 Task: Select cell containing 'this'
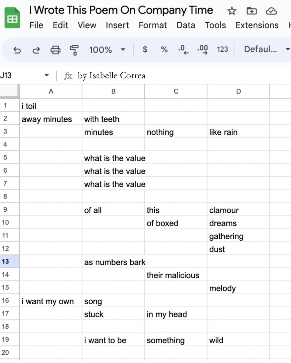176,210
